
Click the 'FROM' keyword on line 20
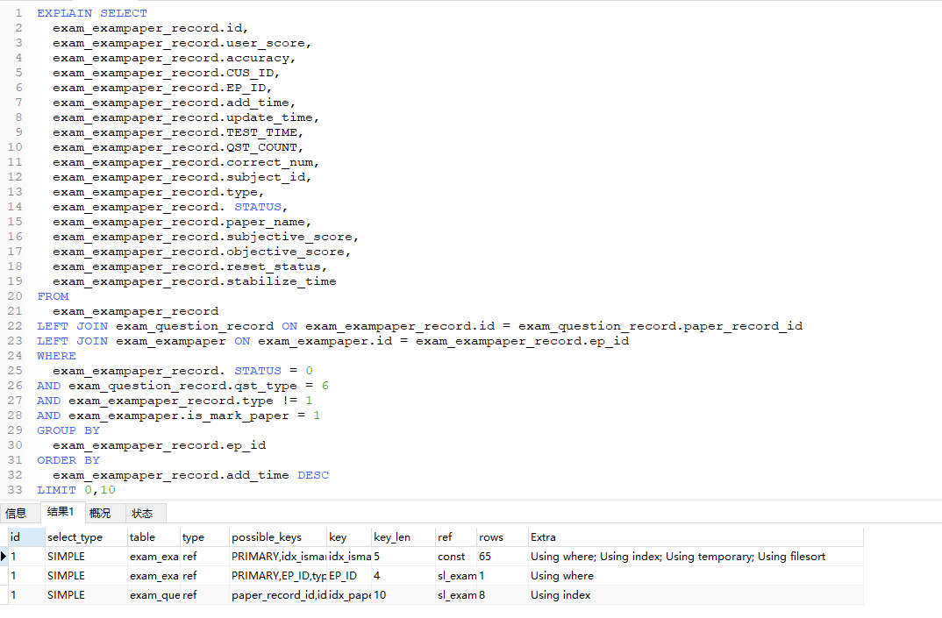click(x=53, y=296)
